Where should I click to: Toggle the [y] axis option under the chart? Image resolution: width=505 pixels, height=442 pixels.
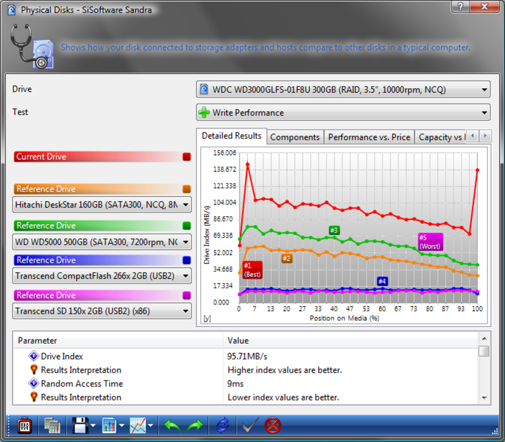207,318
